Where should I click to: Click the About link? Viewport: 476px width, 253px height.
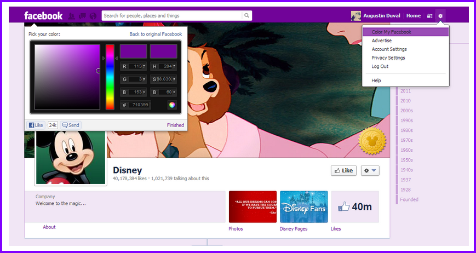pyautogui.click(x=49, y=227)
